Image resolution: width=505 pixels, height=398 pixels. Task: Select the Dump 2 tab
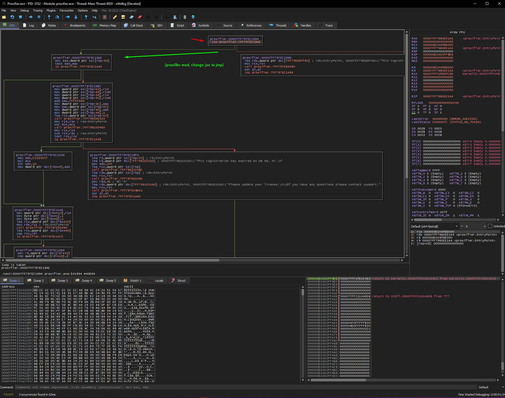tap(35, 281)
